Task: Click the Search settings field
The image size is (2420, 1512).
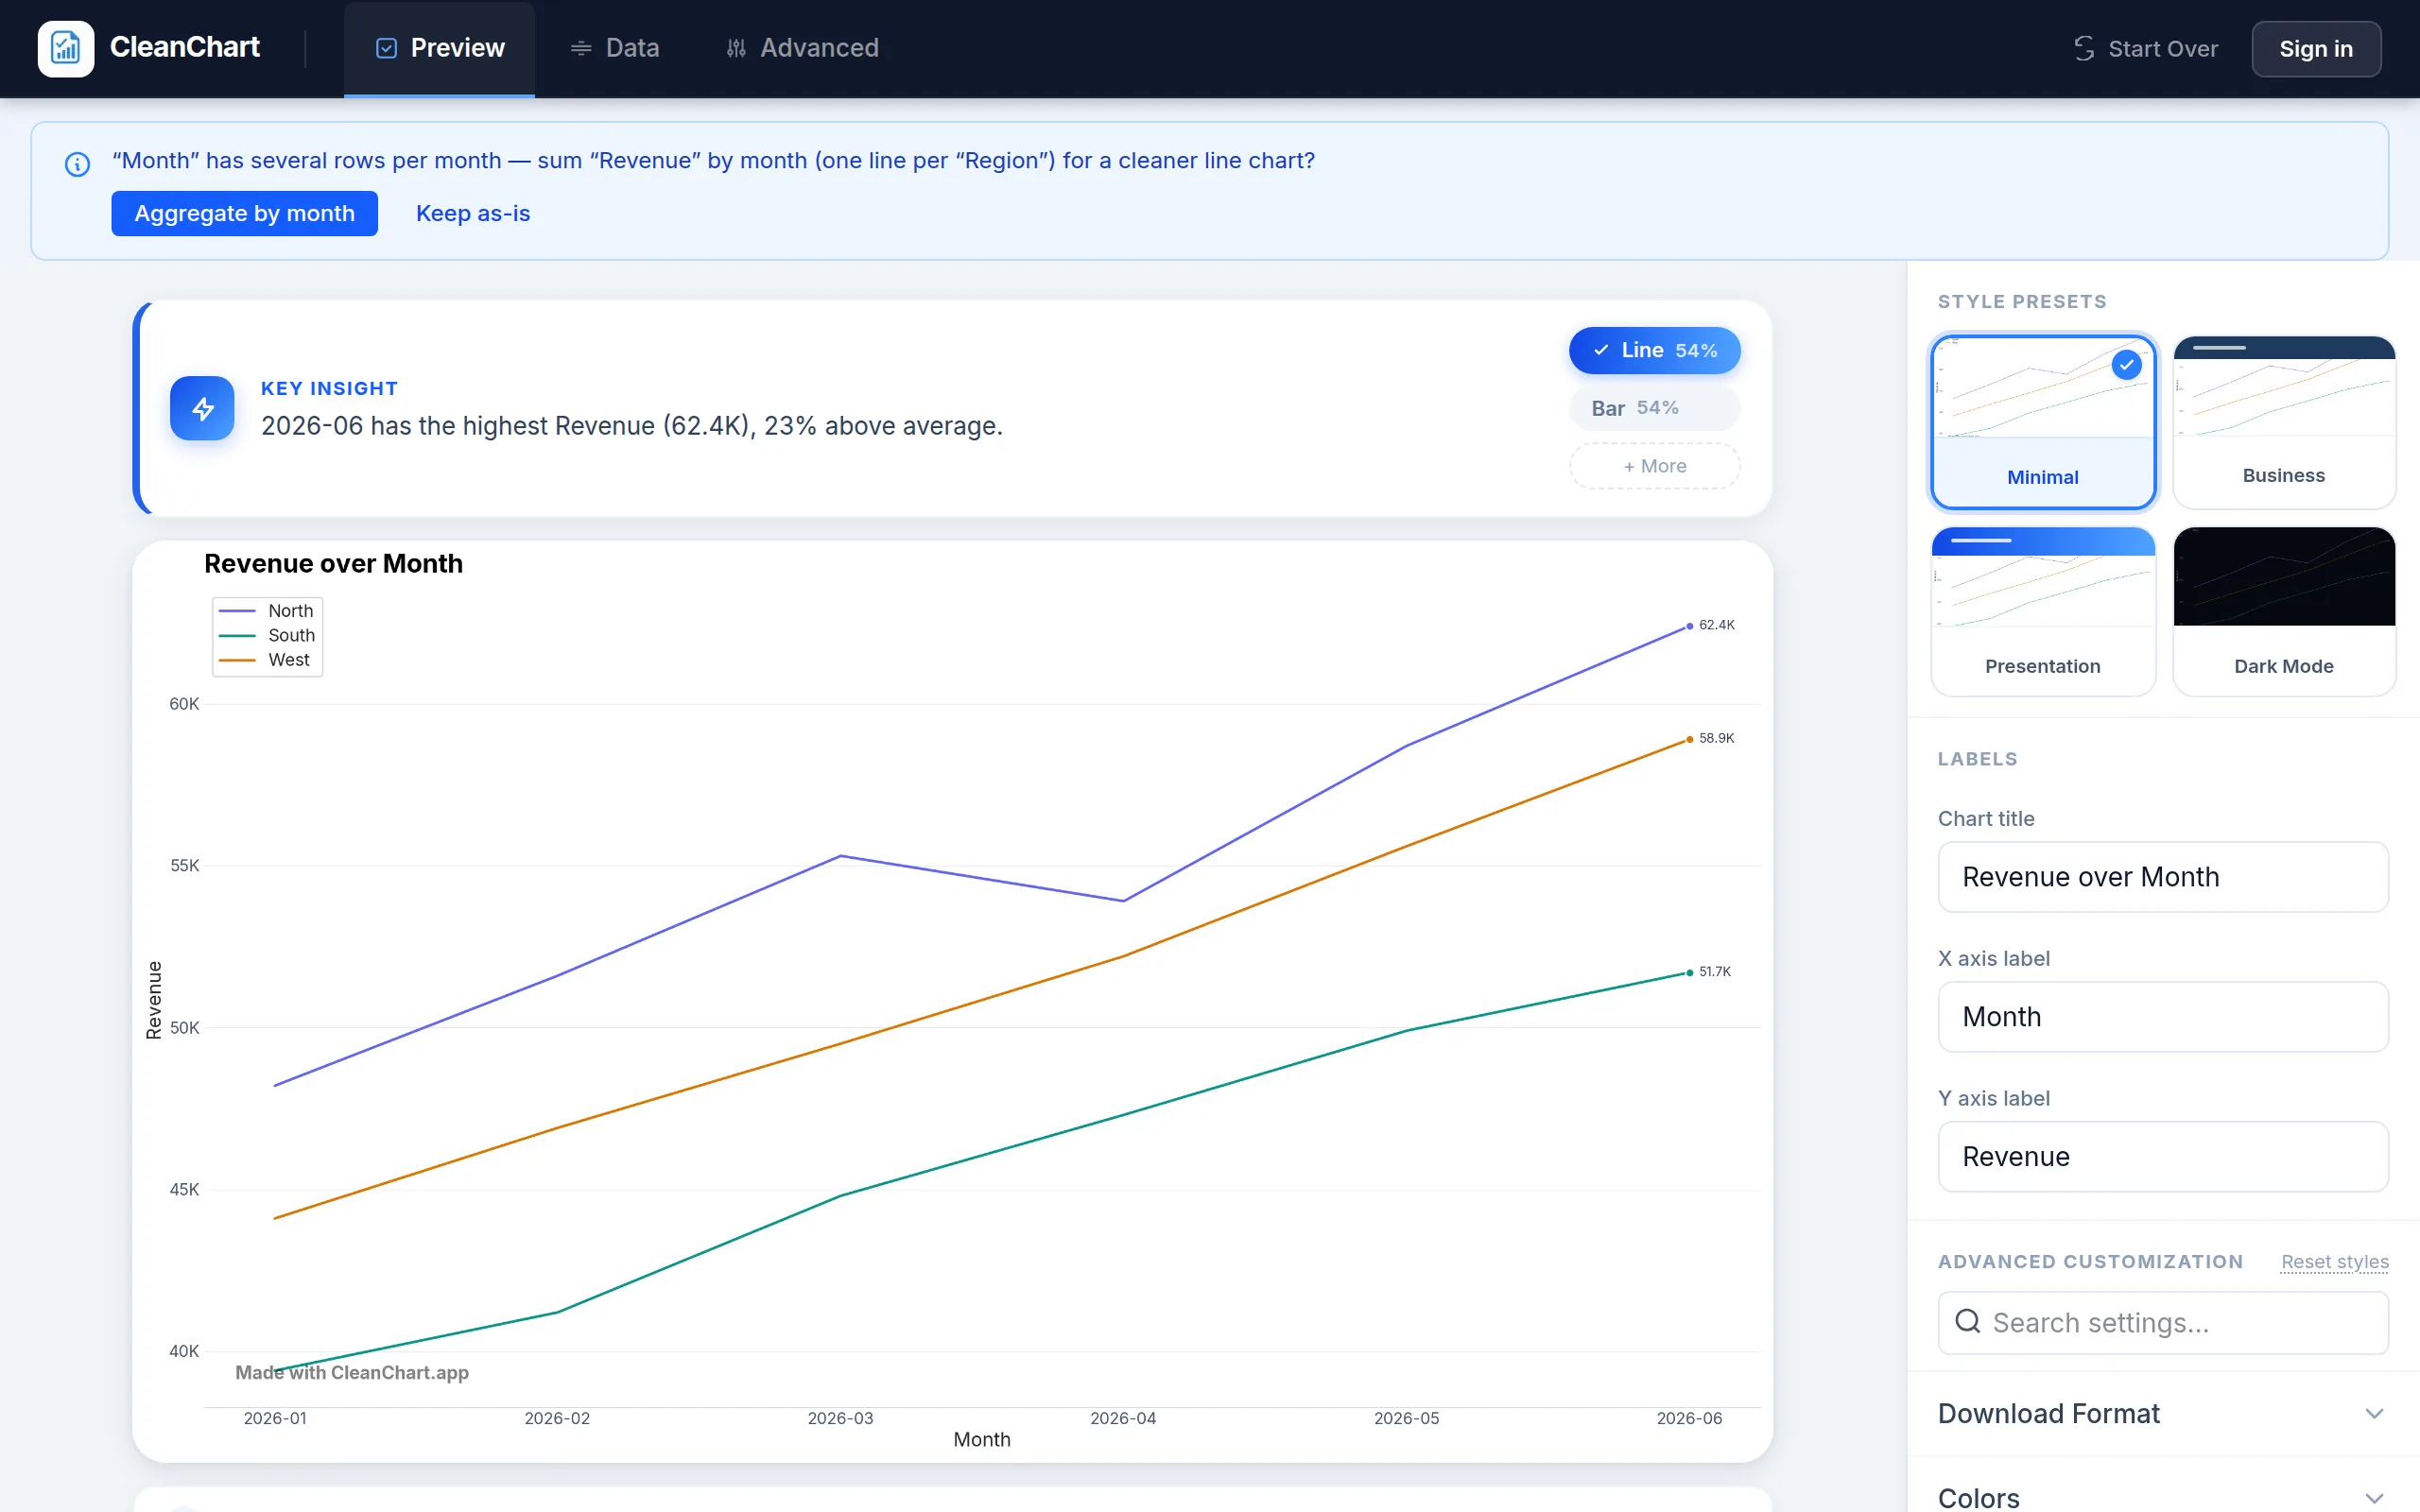Action: (2163, 1322)
